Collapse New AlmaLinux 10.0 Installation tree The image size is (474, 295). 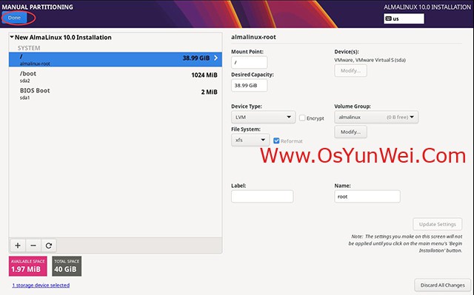click(12, 37)
